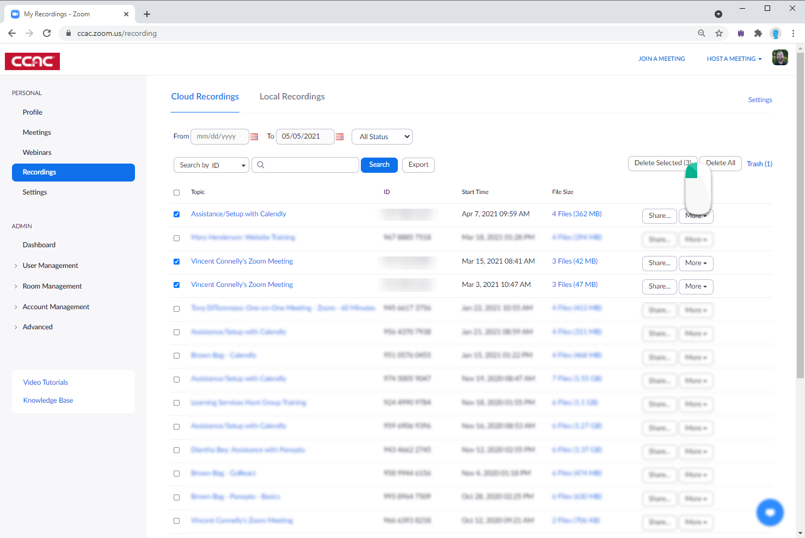805x538 pixels.
Task: Uncheck Vincent Connelly's Mar 15 recording
Action: 176,261
